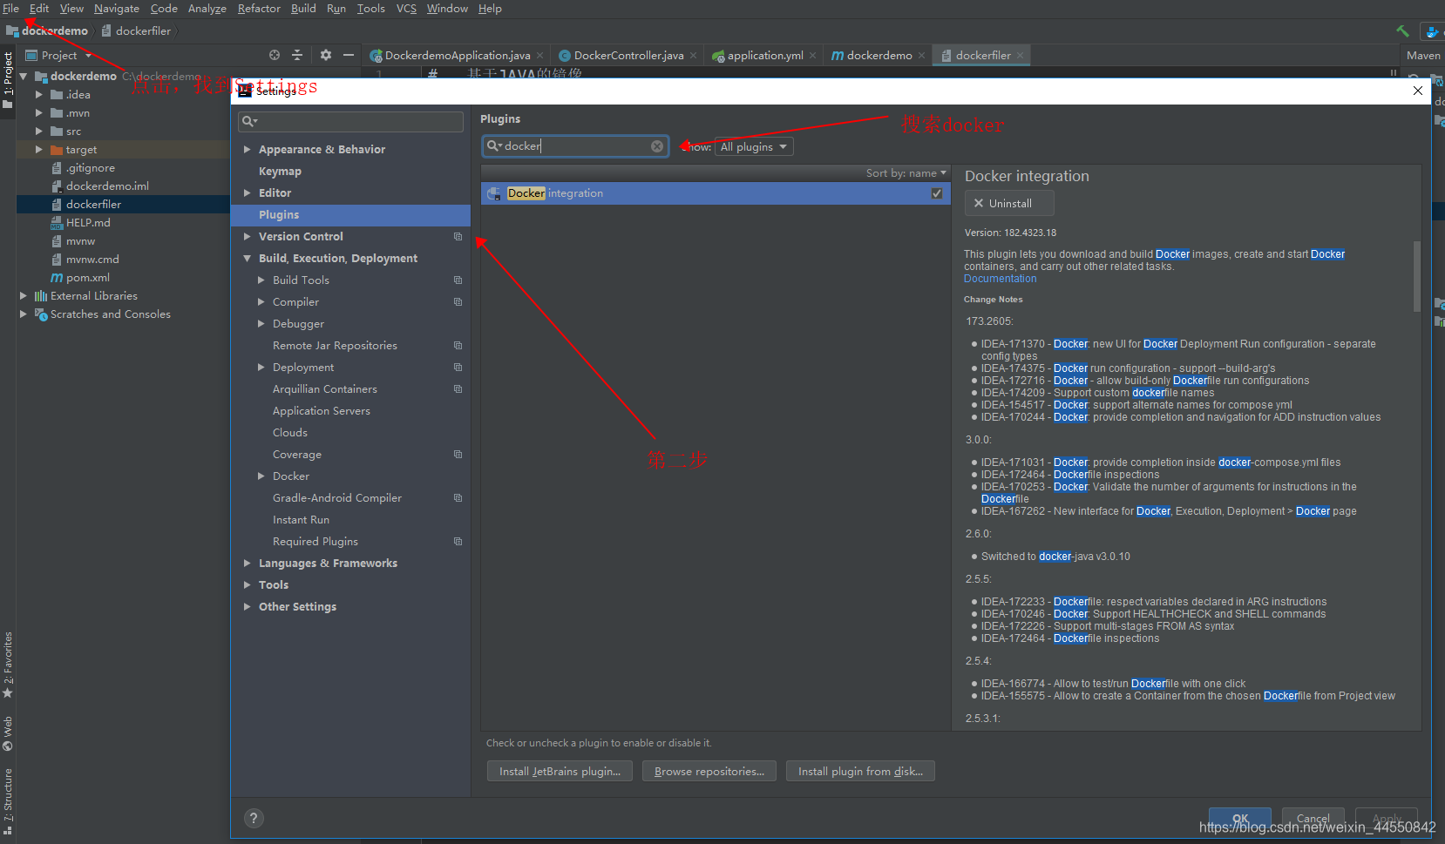1445x844 pixels.
Task: Click the search icon in the Settings search box
Action: 249,121
